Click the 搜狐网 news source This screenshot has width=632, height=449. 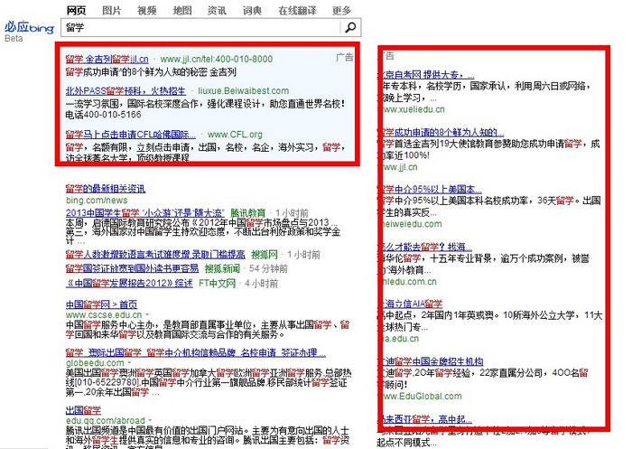click(265, 255)
